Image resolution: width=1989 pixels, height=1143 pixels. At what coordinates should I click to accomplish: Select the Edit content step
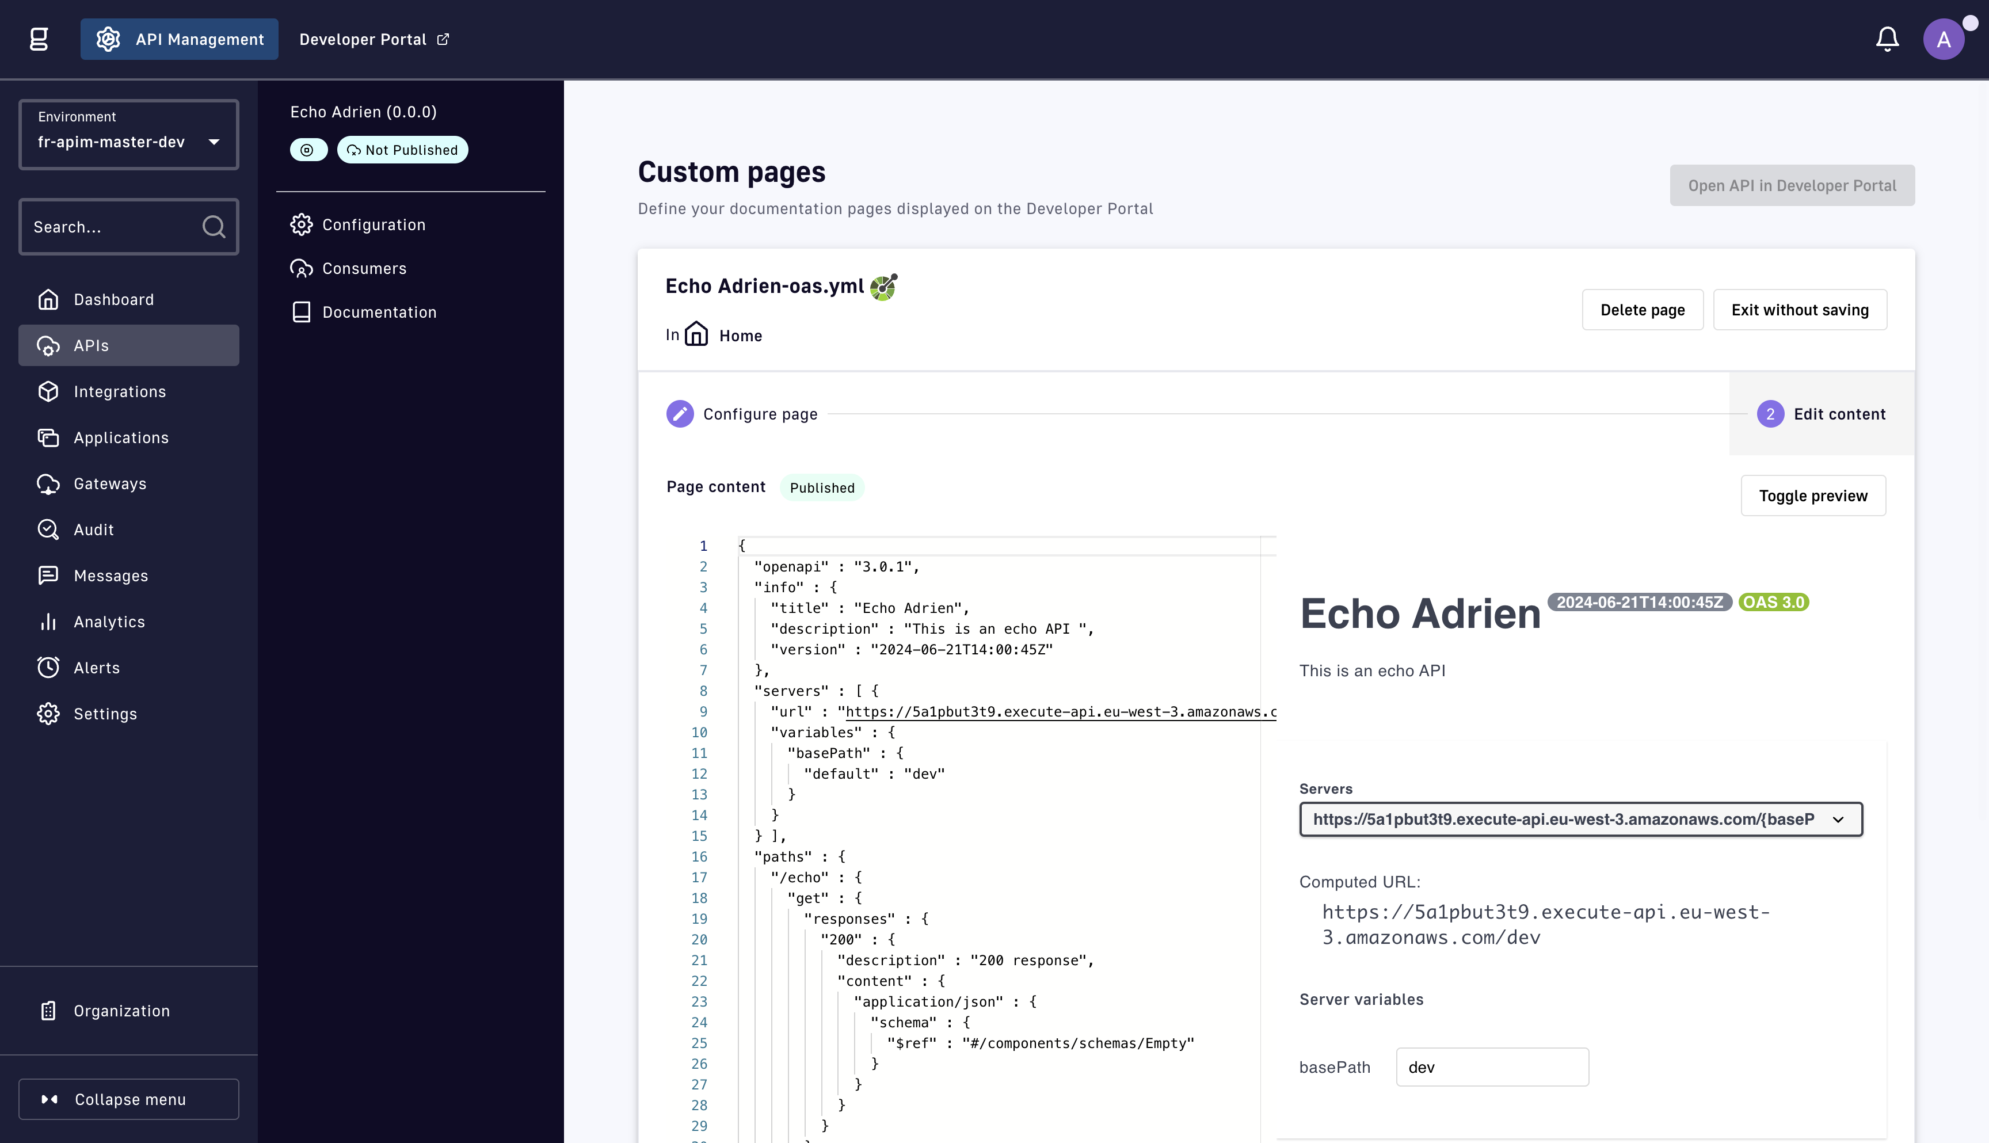[1821, 414]
